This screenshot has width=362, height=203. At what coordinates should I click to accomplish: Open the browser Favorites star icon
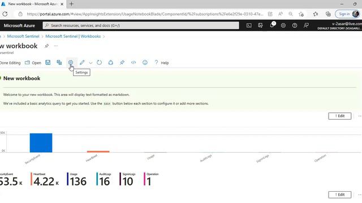(316, 14)
